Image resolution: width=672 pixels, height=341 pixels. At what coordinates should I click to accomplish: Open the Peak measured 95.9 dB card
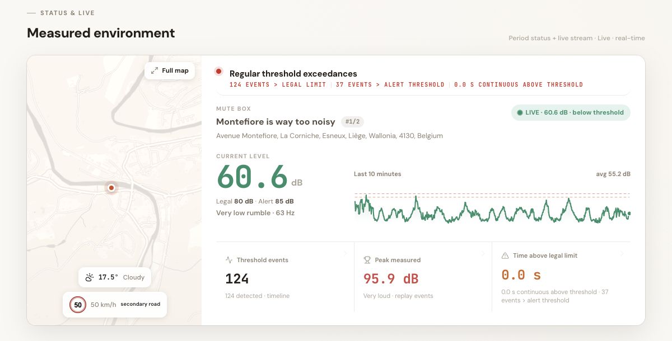click(423, 277)
